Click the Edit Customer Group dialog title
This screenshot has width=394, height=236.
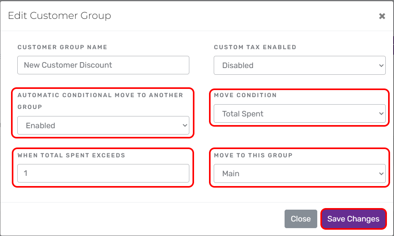[59, 16]
